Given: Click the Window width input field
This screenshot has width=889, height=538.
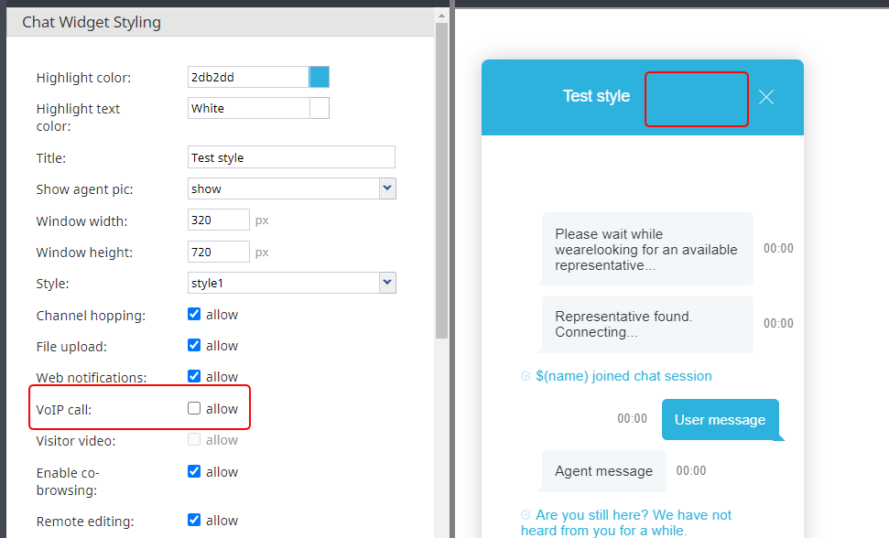Looking at the screenshot, I should (218, 220).
